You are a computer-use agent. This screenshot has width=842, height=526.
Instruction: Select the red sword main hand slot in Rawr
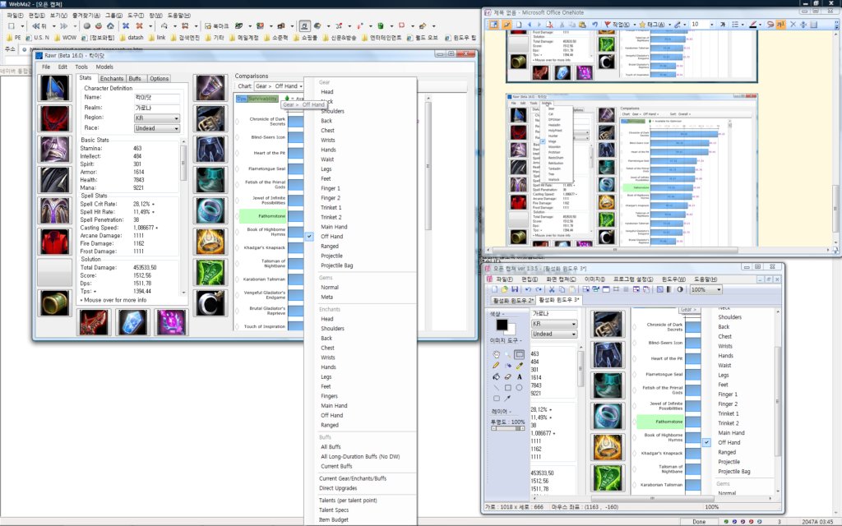tap(94, 322)
